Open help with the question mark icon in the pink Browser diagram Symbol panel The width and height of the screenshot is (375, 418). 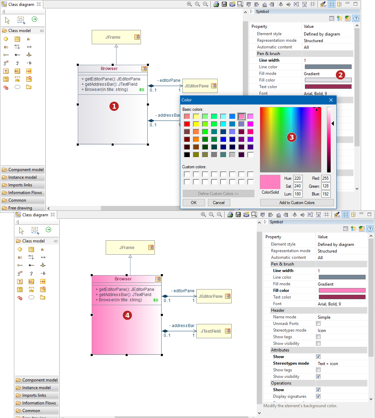(370, 229)
